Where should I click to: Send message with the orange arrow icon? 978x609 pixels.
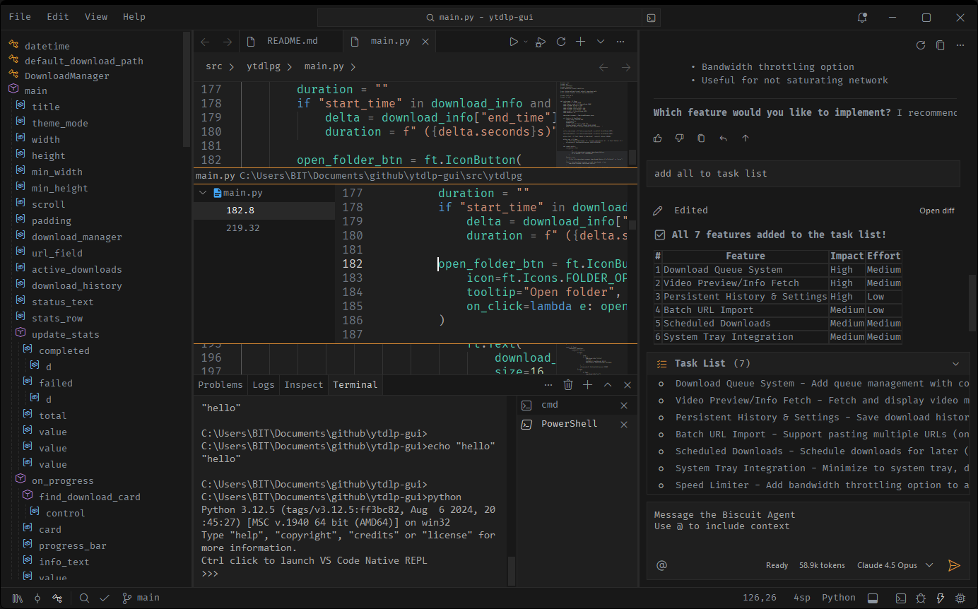tap(954, 565)
